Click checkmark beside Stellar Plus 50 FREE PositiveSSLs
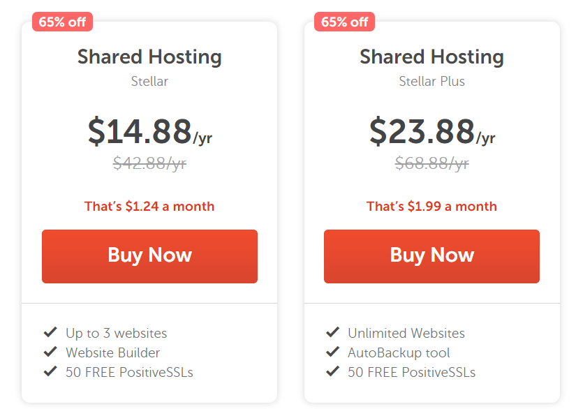The image size is (576, 409). (x=332, y=371)
